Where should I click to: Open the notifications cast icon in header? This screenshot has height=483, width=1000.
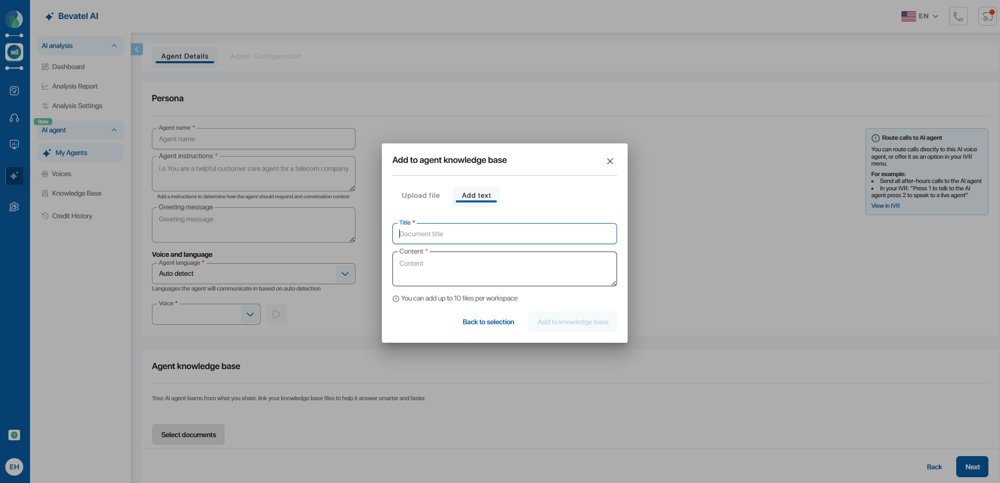coord(987,16)
